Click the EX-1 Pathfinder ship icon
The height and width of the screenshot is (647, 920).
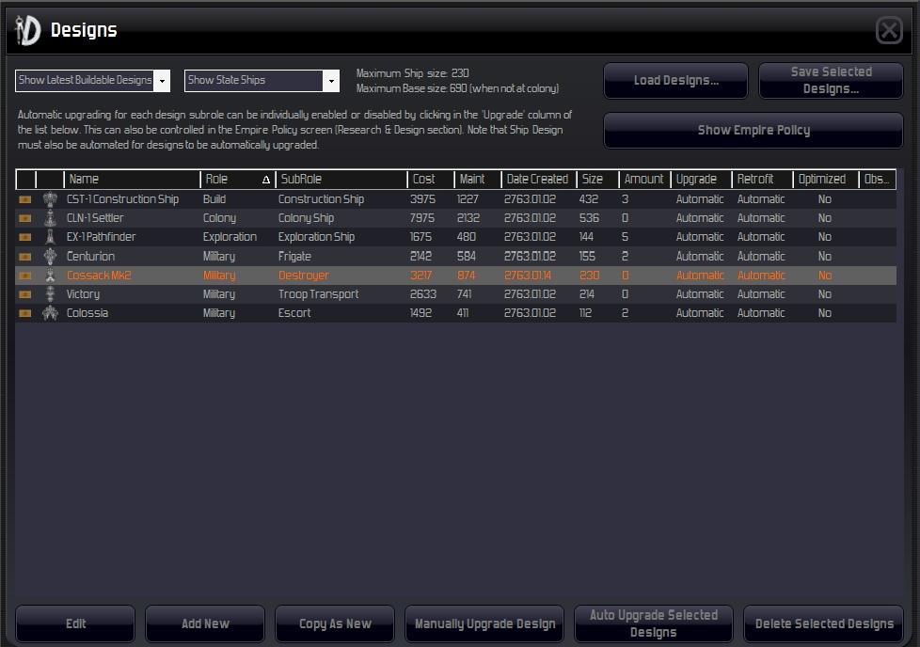(x=51, y=237)
